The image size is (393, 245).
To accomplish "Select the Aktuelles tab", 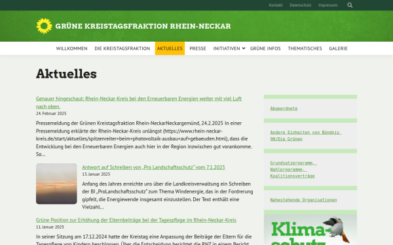I will click(x=170, y=48).
